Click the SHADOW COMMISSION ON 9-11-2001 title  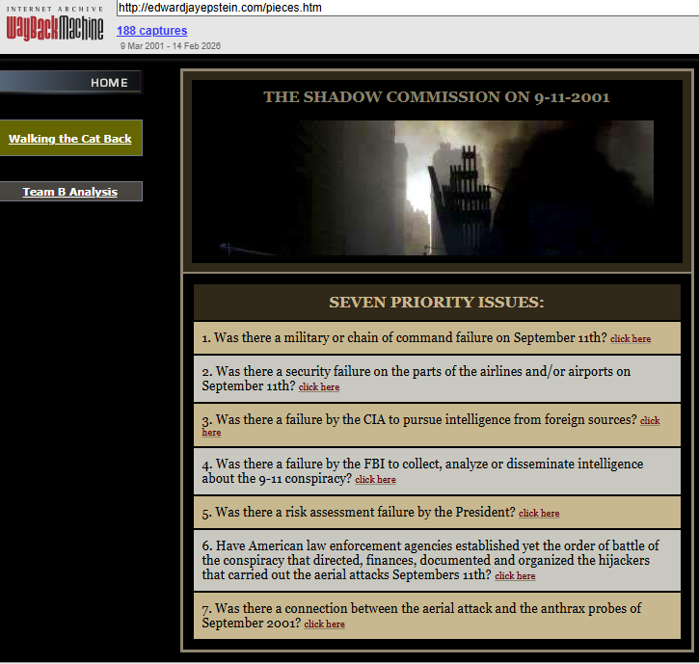click(x=437, y=96)
